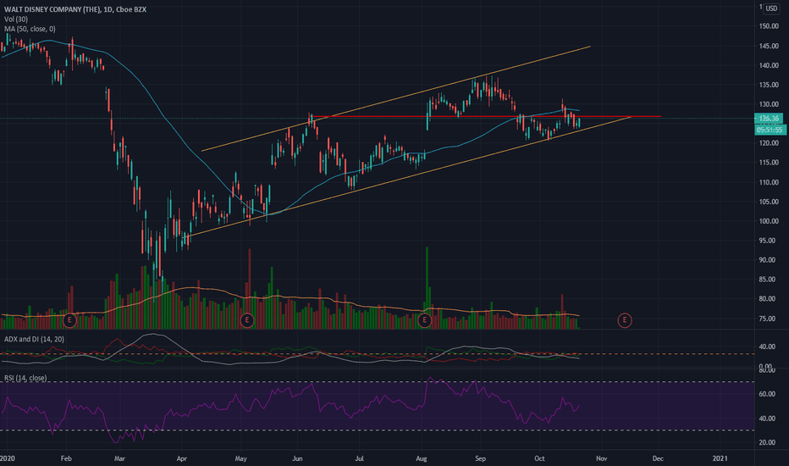Click the upcoming November earnings E marker

(625, 320)
